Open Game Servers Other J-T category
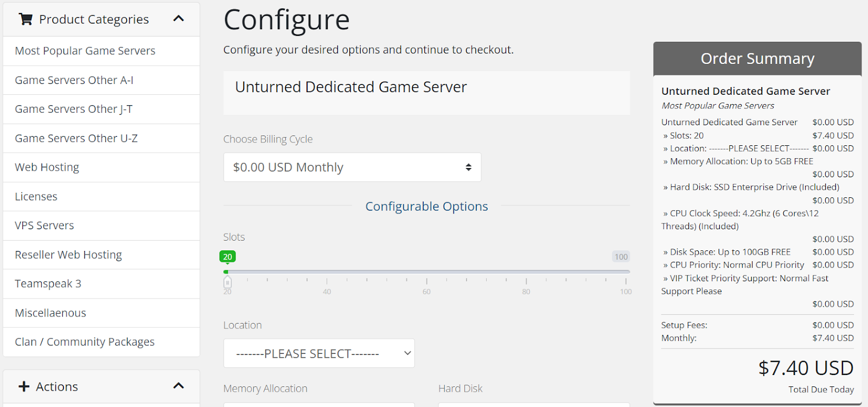 101,109
